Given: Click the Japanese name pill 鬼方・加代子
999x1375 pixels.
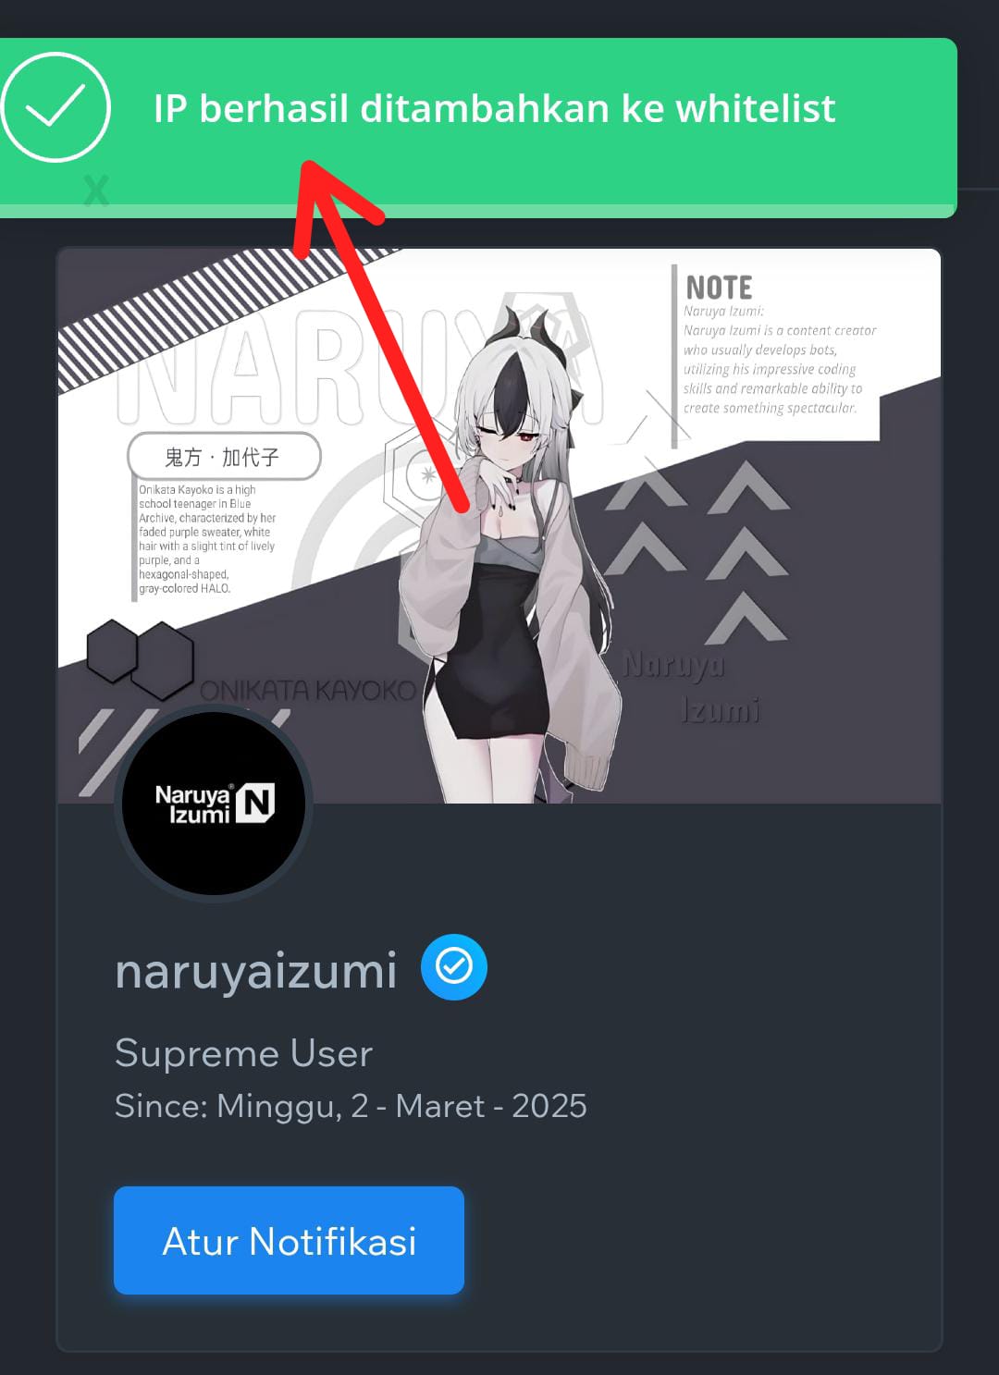Looking at the screenshot, I should (223, 457).
